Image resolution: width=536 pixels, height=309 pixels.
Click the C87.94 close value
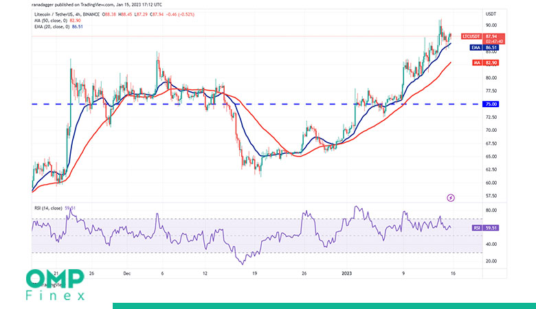157,14
